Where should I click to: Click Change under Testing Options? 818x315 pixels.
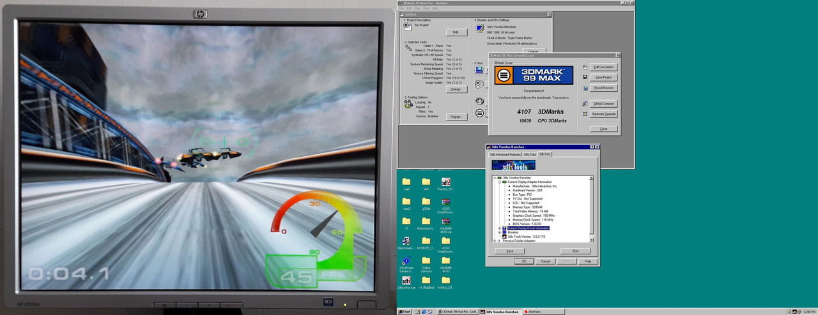coord(457,117)
